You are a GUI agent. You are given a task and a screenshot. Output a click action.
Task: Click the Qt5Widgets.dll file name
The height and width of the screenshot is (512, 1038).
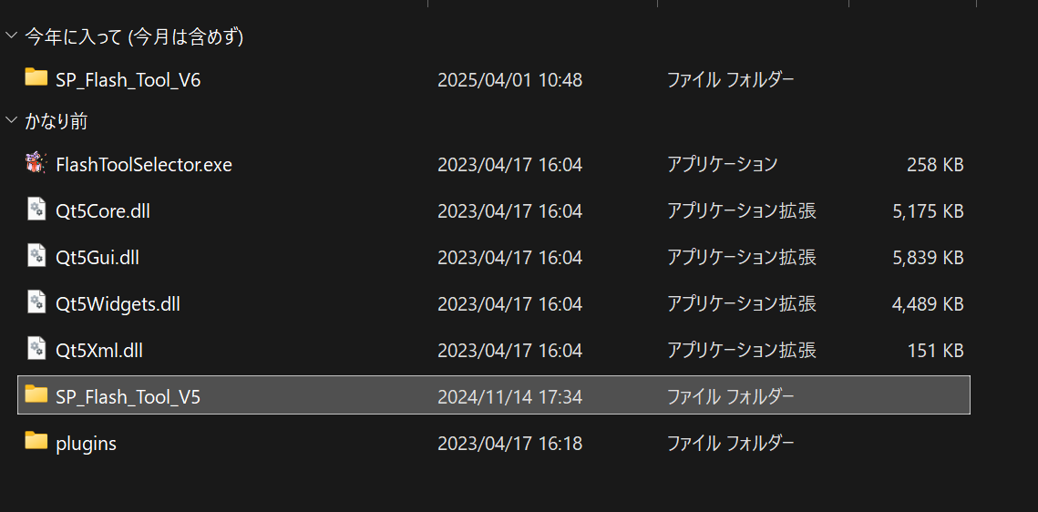pyautogui.click(x=118, y=304)
